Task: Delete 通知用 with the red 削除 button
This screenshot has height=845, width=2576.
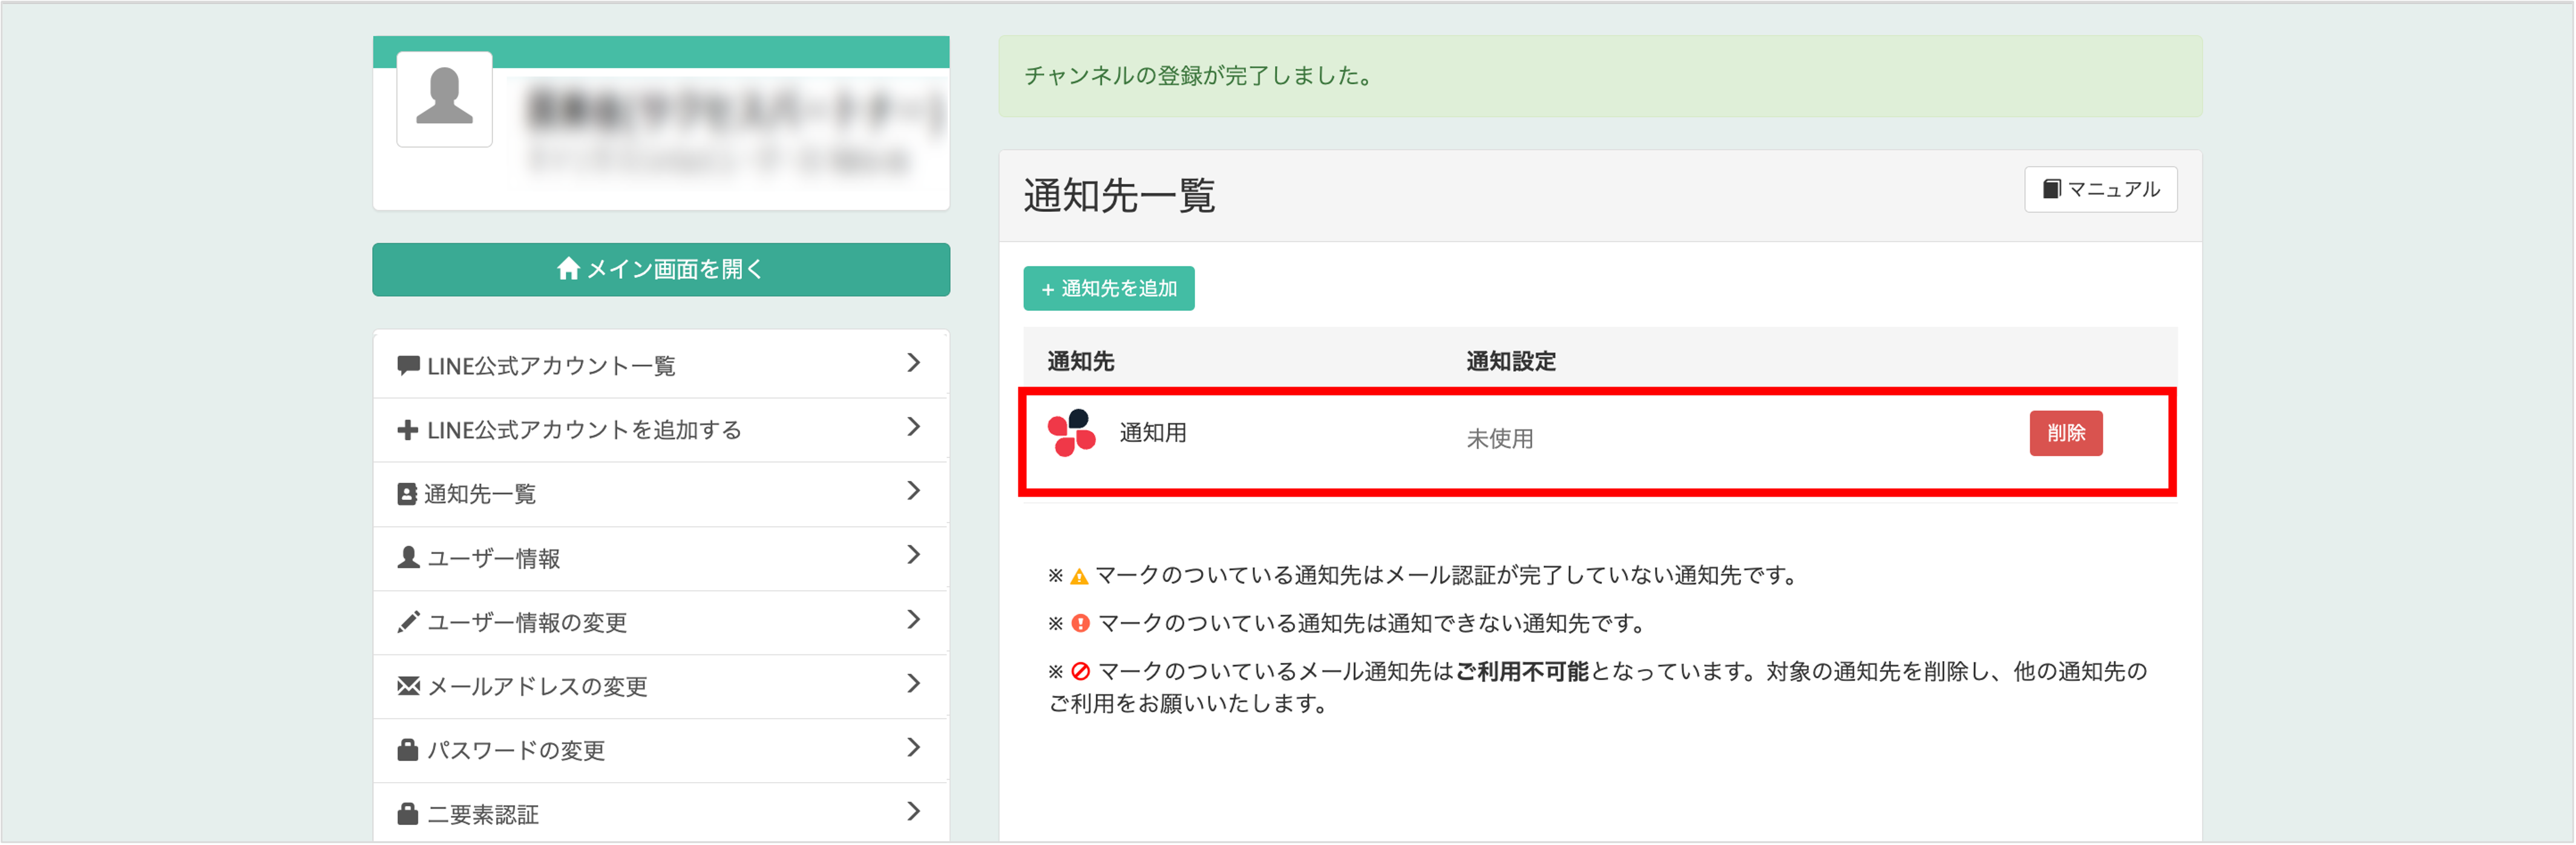Action: (x=2065, y=433)
